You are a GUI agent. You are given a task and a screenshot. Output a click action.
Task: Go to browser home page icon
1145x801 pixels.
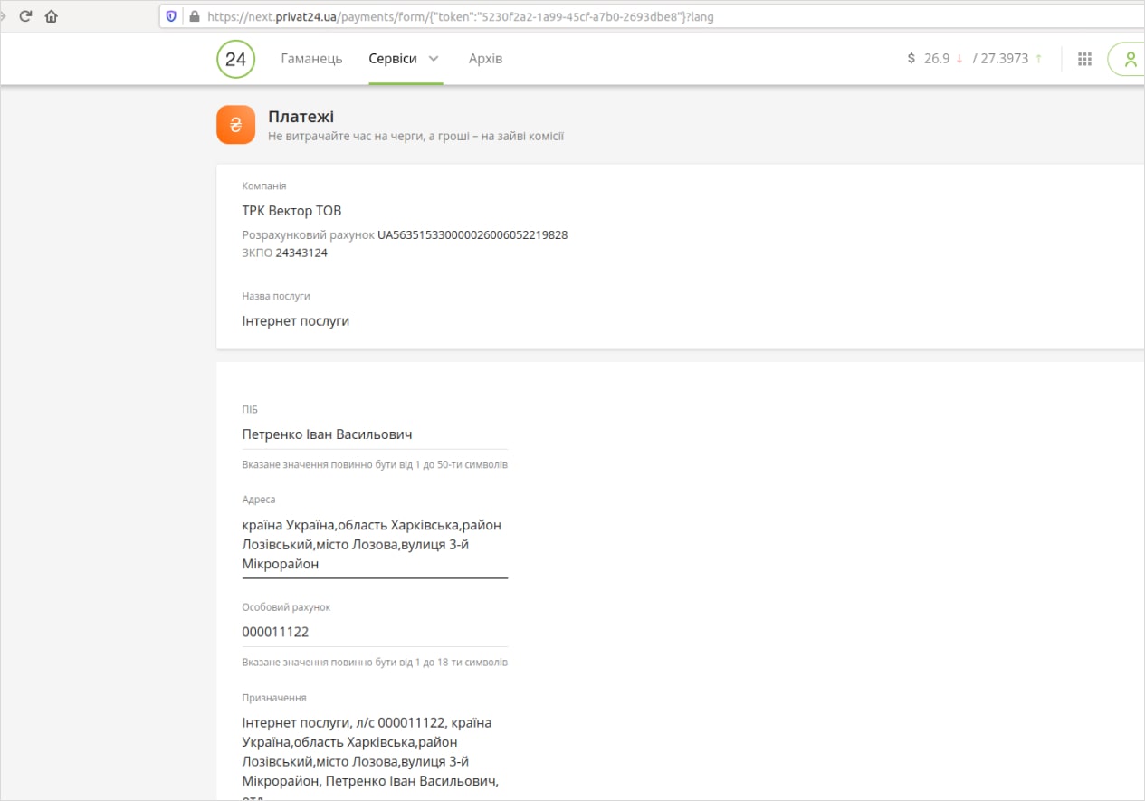[x=51, y=16]
